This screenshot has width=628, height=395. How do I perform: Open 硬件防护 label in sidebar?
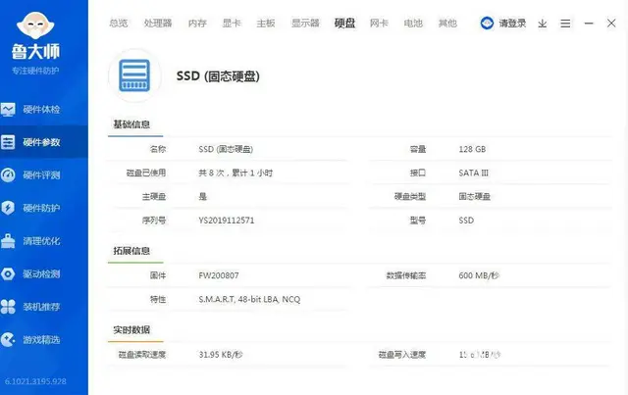pyautogui.click(x=41, y=208)
